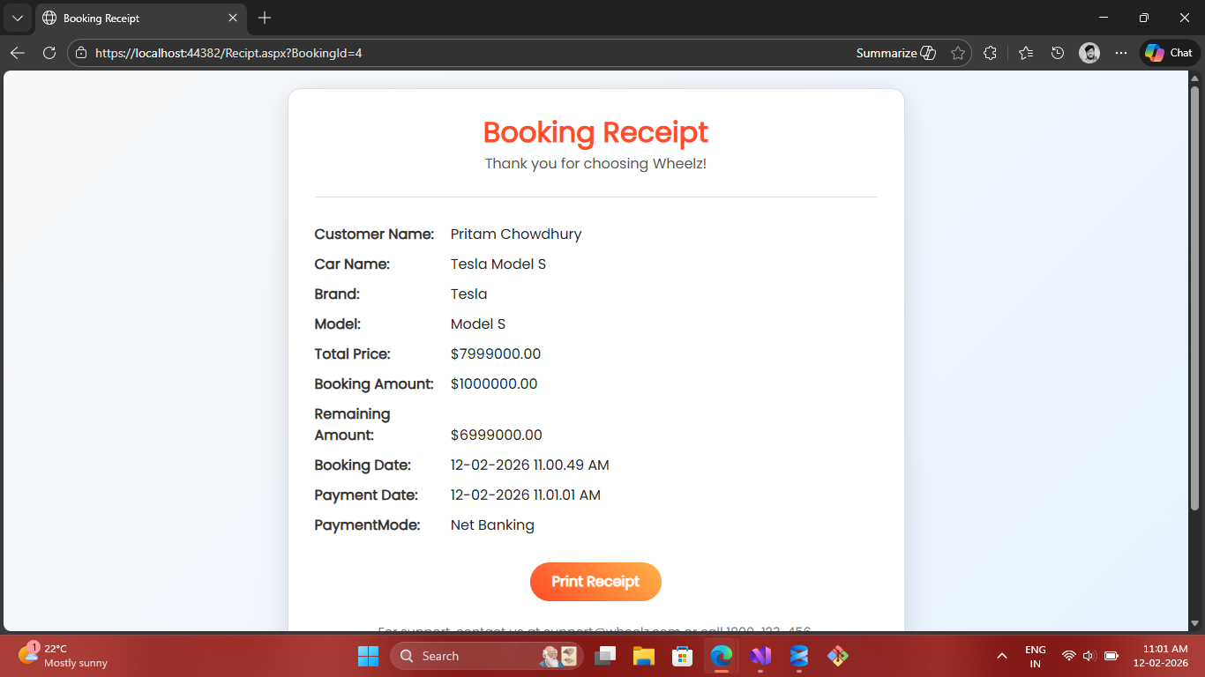Screen dimensions: 1205x677
Task: Open Settings and more three-dot menu
Action: [1121, 53]
